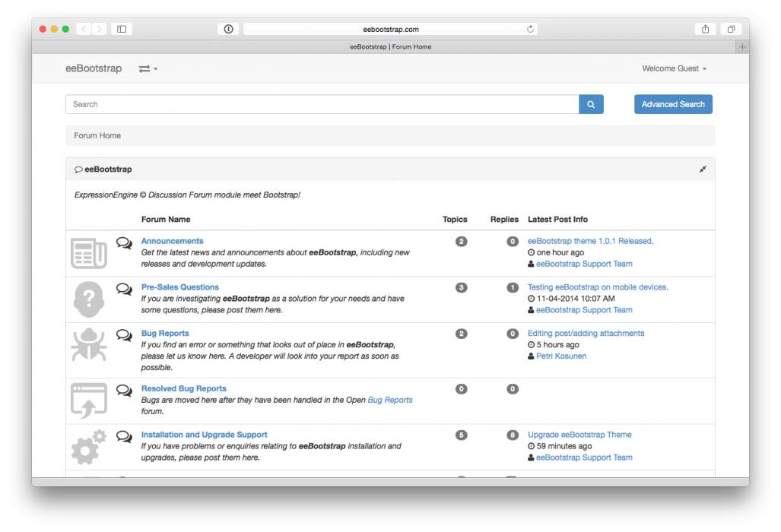Show all tabs in Safari
This screenshot has width=781, height=532.
point(731,30)
